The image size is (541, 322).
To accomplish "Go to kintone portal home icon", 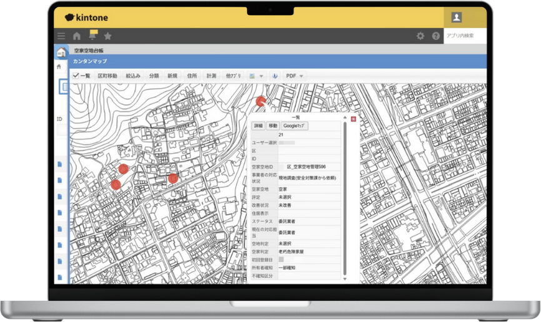I will [x=77, y=36].
